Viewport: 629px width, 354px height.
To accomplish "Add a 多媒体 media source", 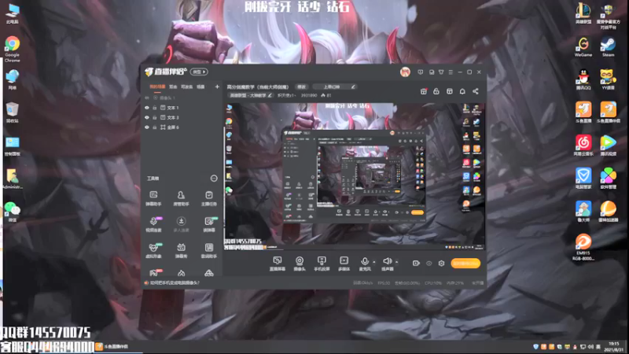I will tap(344, 264).
